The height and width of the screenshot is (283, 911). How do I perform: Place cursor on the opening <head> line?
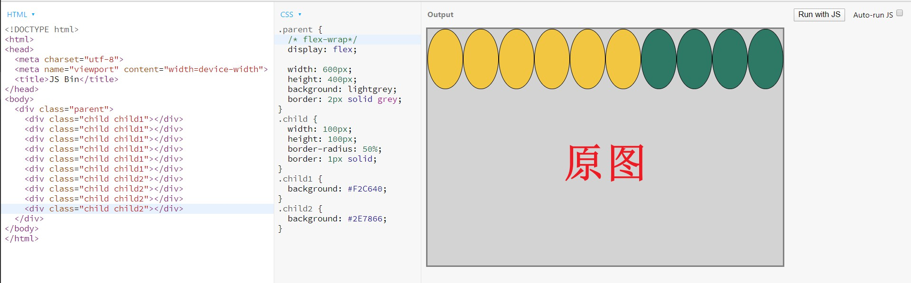coord(19,49)
